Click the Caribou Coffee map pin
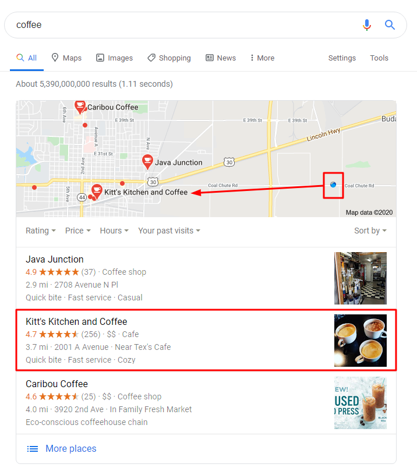 coord(80,107)
